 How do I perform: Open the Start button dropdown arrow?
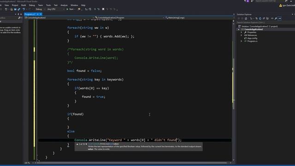[75, 9]
